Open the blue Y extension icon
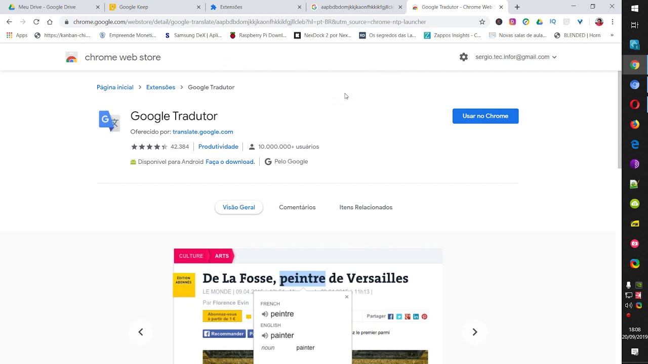Viewport: 648px width, 364px height. tap(580, 22)
